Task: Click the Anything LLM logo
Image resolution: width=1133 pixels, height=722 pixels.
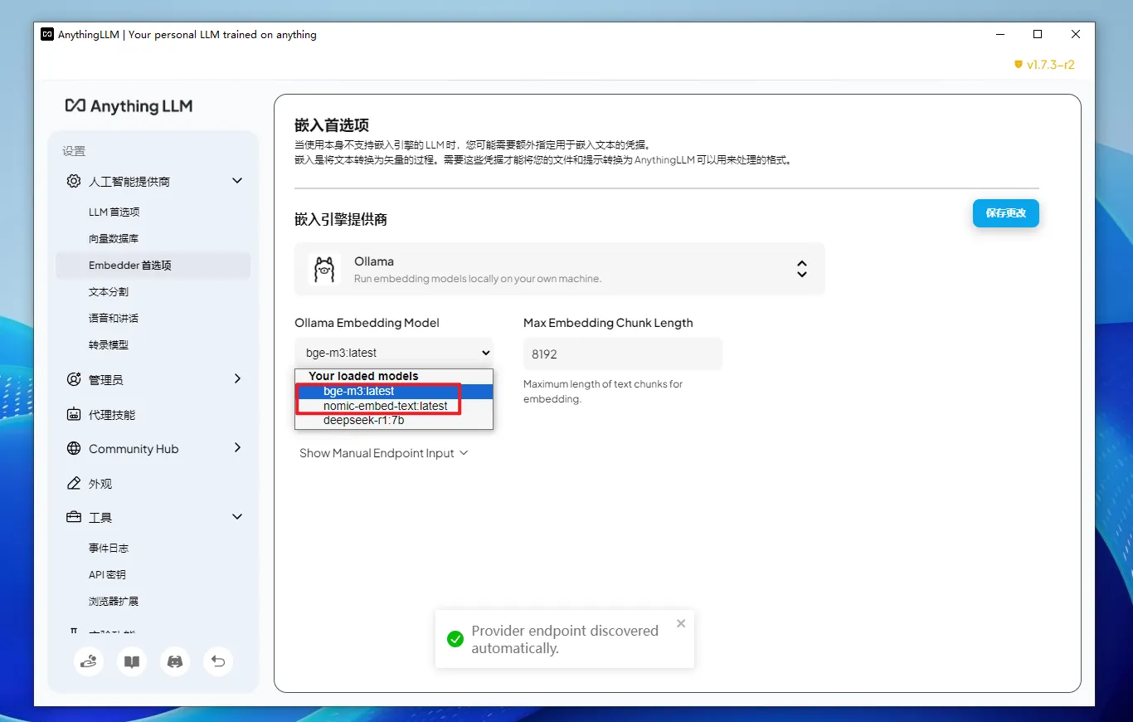Action: click(129, 106)
